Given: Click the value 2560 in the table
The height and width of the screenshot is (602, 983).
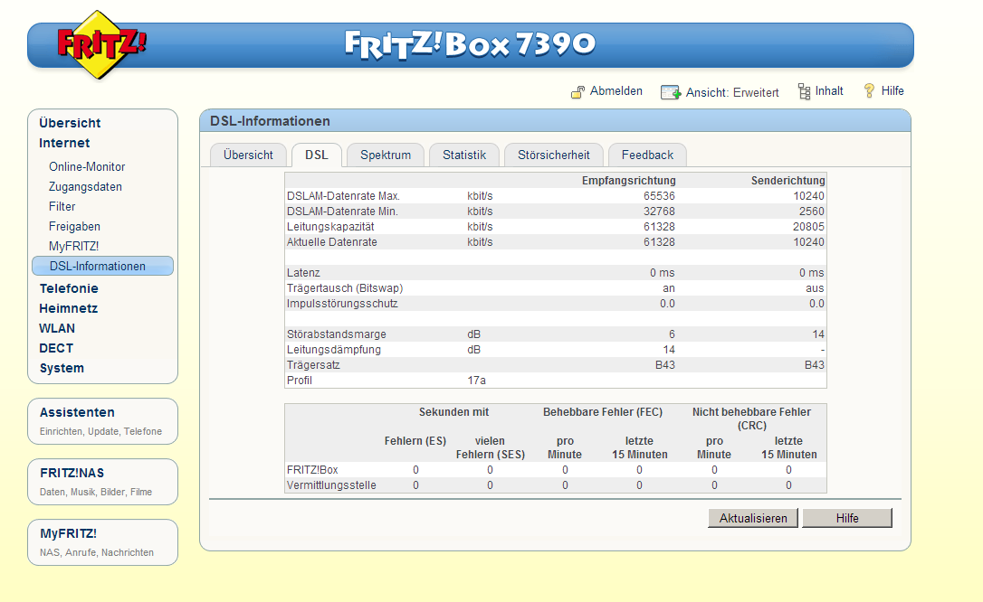Looking at the screenshot, I should coord(811,212).
